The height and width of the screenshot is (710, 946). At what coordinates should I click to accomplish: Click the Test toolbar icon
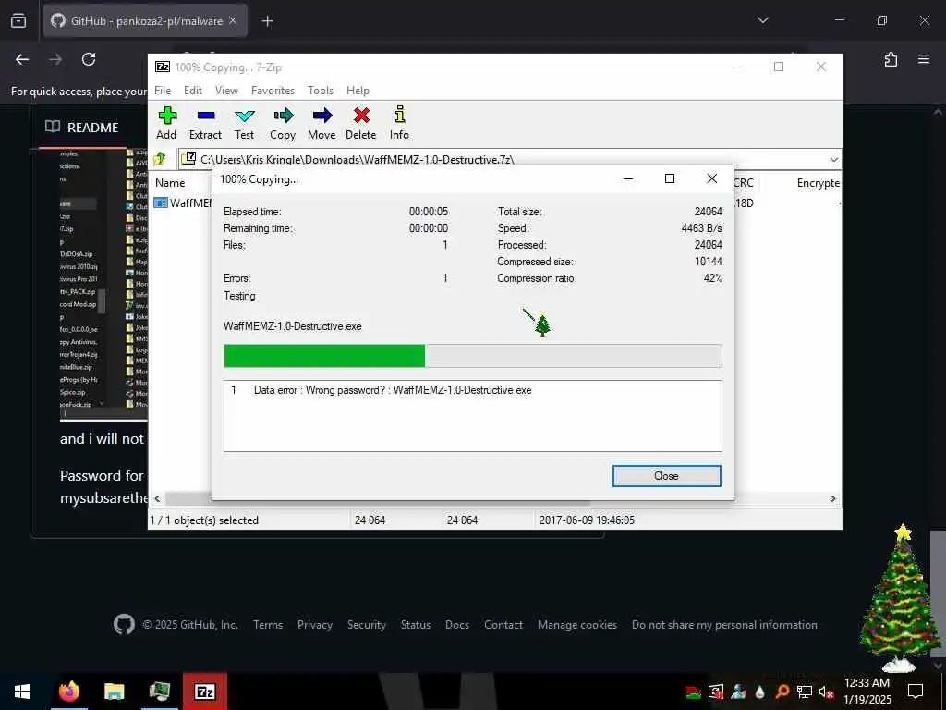coord(244,123)
